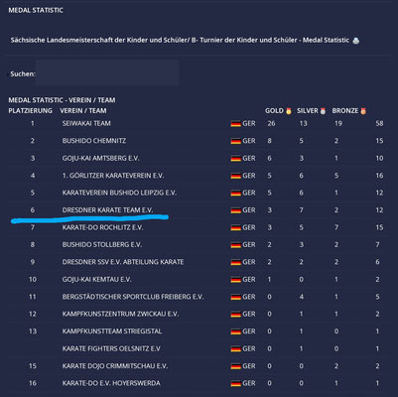Click the printer icon beside Medal Statistic title
Viewport: 398px width, 397px height.
tap(356, 41)
